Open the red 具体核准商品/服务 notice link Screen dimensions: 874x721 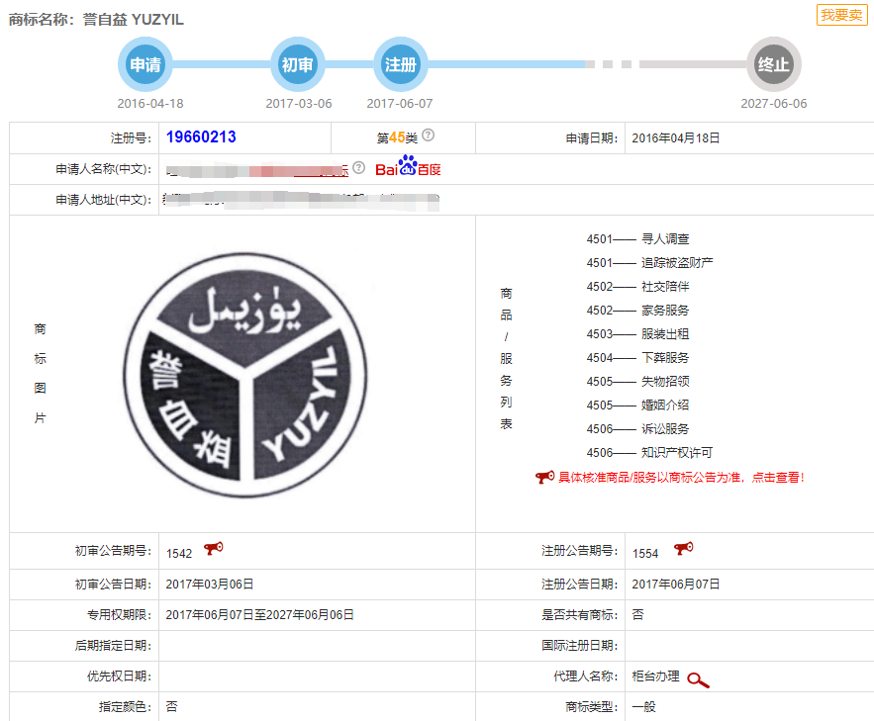681,477
